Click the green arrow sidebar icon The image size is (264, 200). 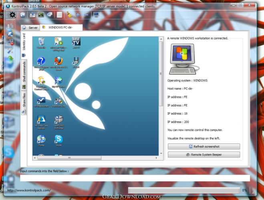pyautogui.click(x=10, y=58)
